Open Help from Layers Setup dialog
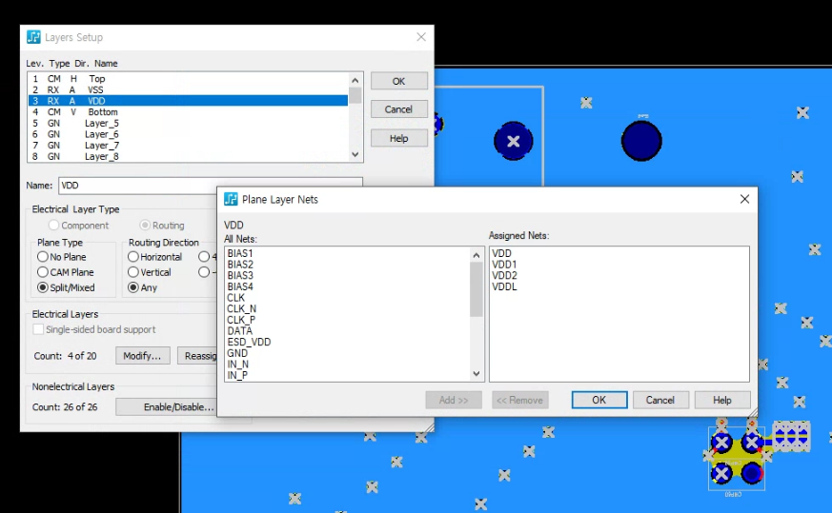Viewport: 832px width, 513px height. pos(398,138)
